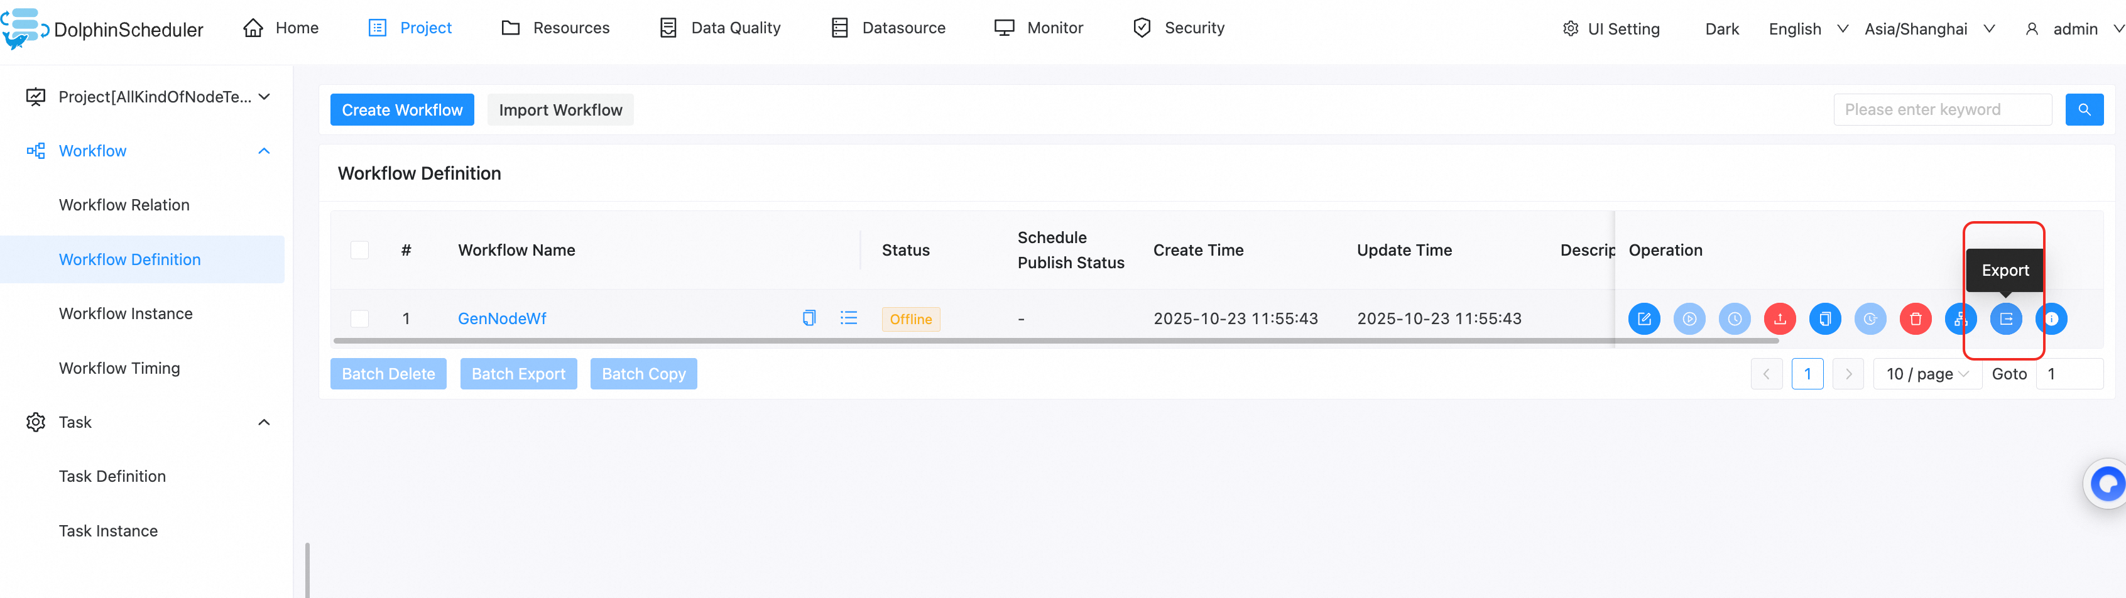2126x598 pixels.
Task: Expand the Project[AllKindOfNodeTe... selector
Action: pos(148,97)
